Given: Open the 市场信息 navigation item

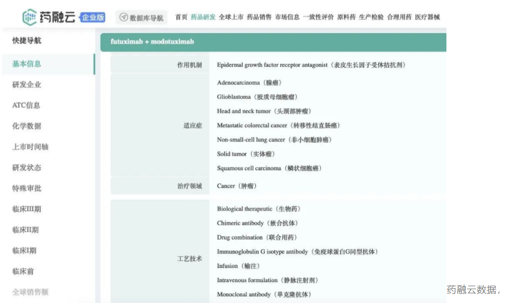Looking at the screenshot, I should (x=287, y=17).
